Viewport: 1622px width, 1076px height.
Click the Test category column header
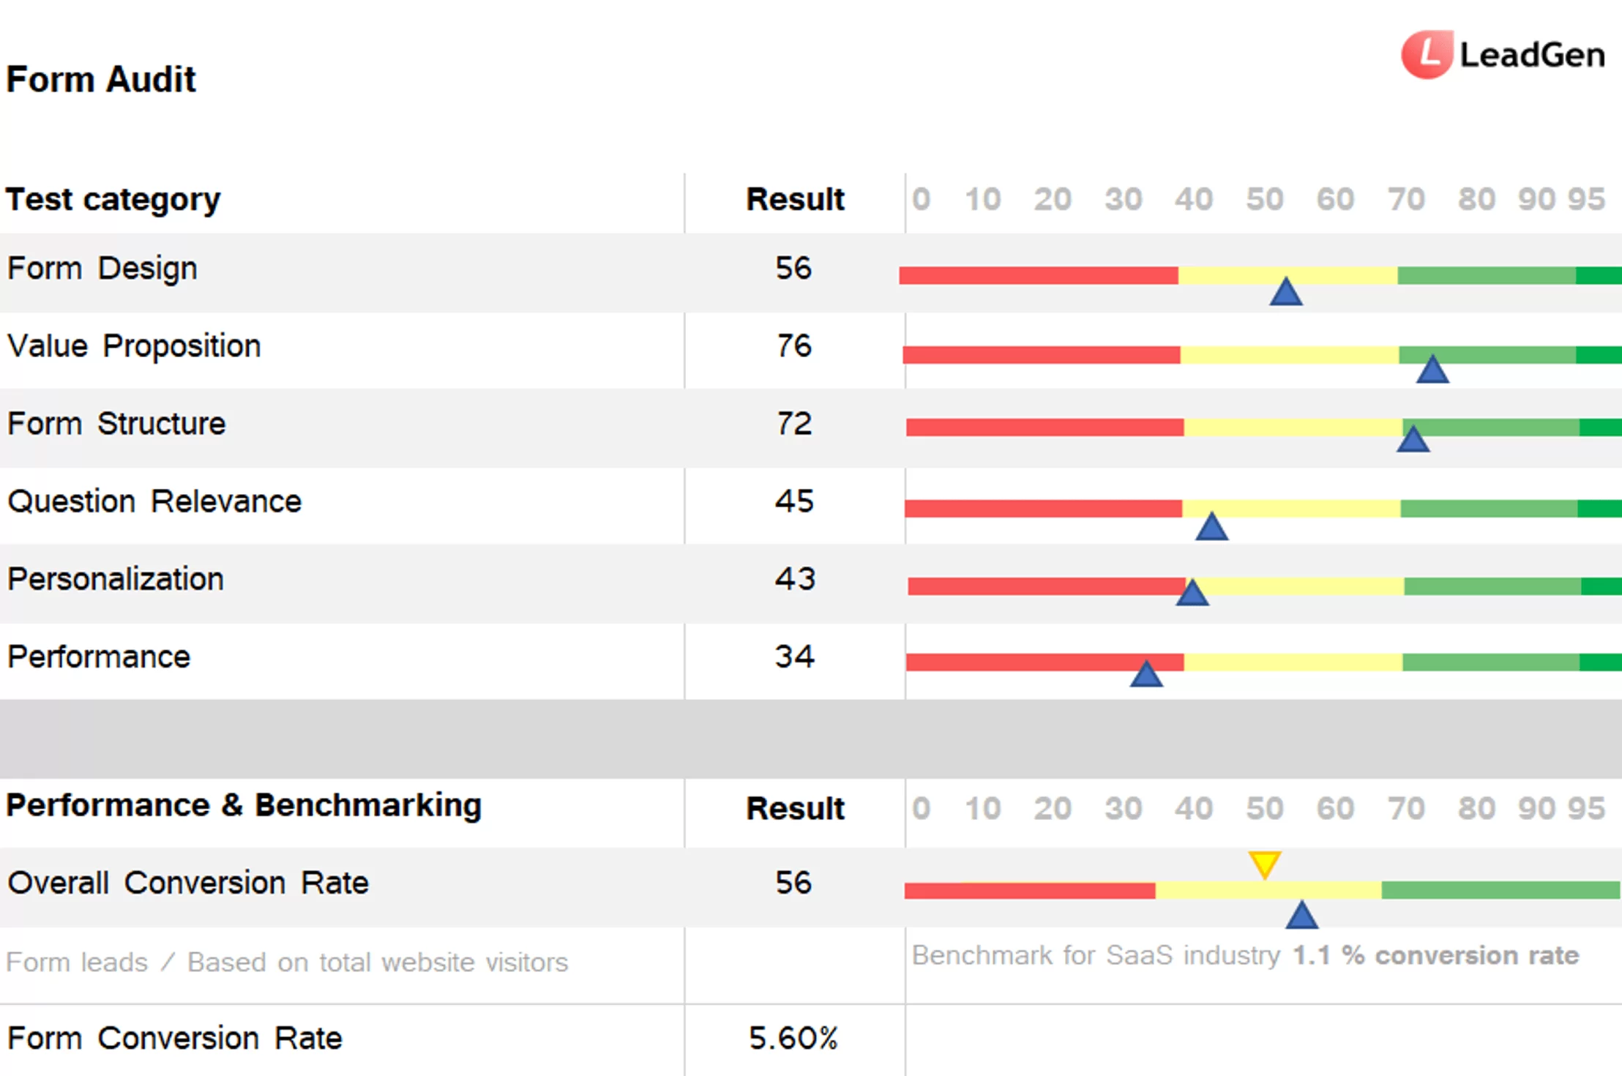click(113, 200)
